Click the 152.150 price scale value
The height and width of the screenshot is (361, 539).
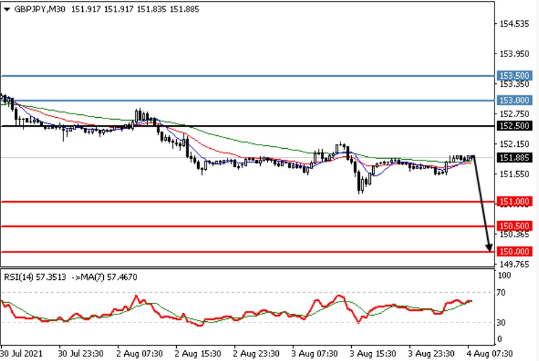tap(514, 144)
